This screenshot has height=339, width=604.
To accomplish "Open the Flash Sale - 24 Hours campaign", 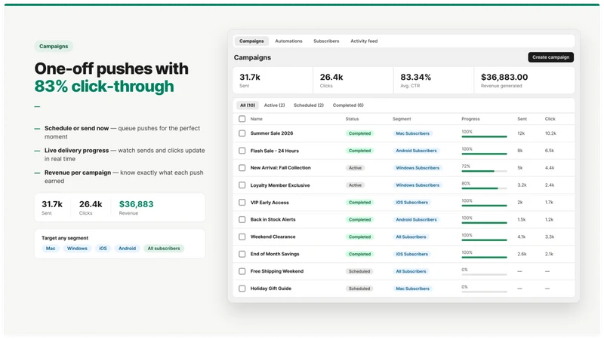I will pyautogui.click(x=275, y=151).
